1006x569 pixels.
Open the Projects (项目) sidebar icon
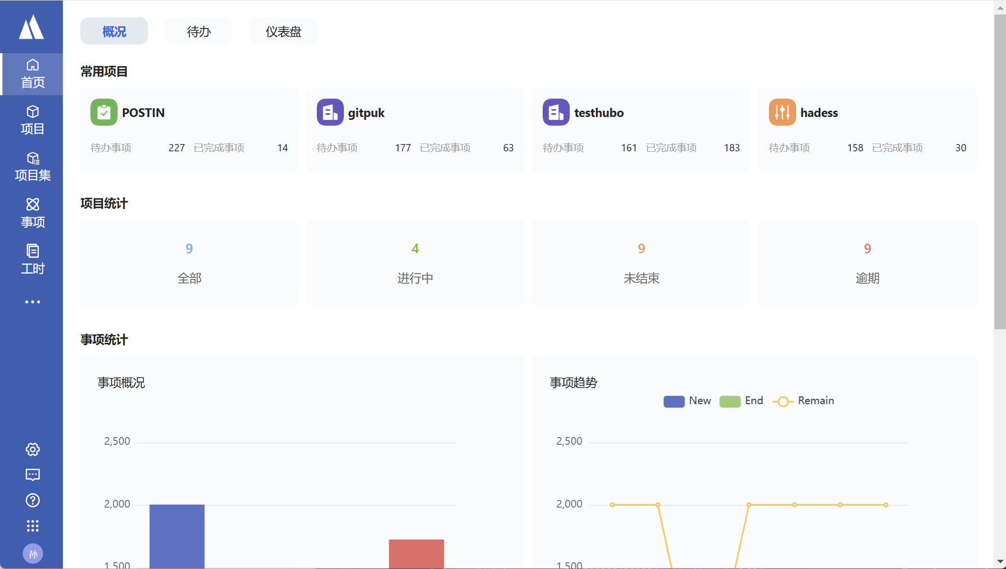coord(32,120)
